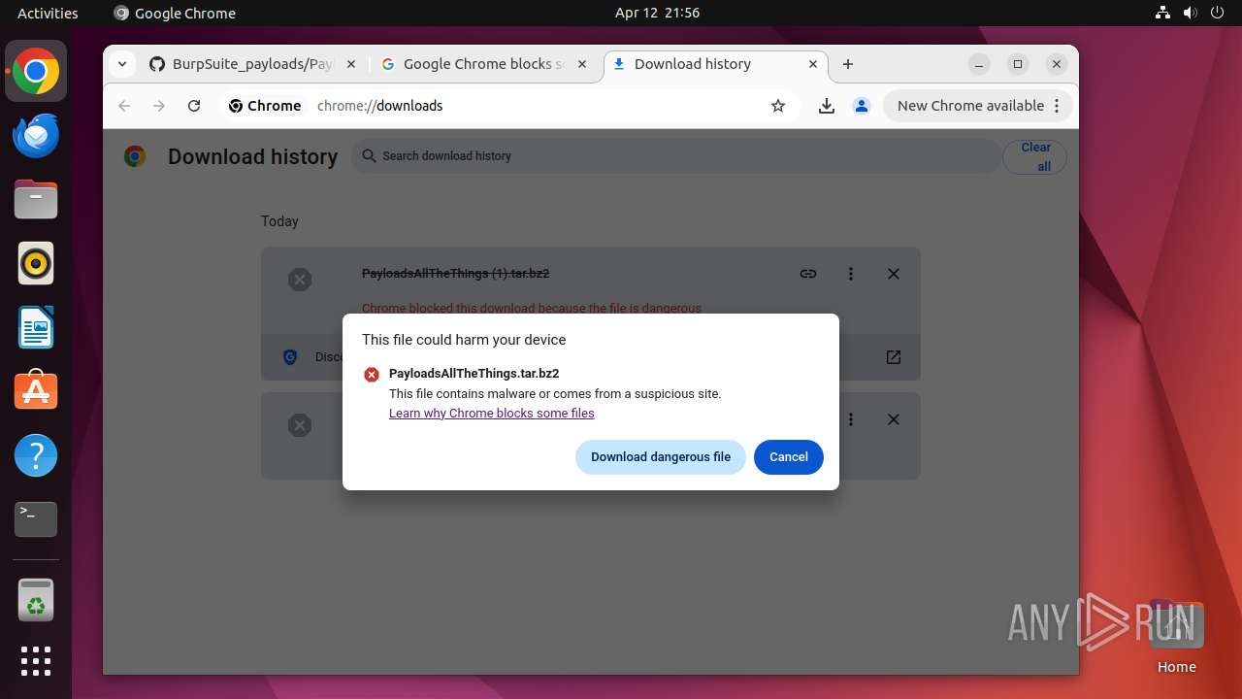Image resolution: width=1242 pixels, height=699 pixels.
Task: Click blocked icon of second download item
Action: click(x=300, y=425)
